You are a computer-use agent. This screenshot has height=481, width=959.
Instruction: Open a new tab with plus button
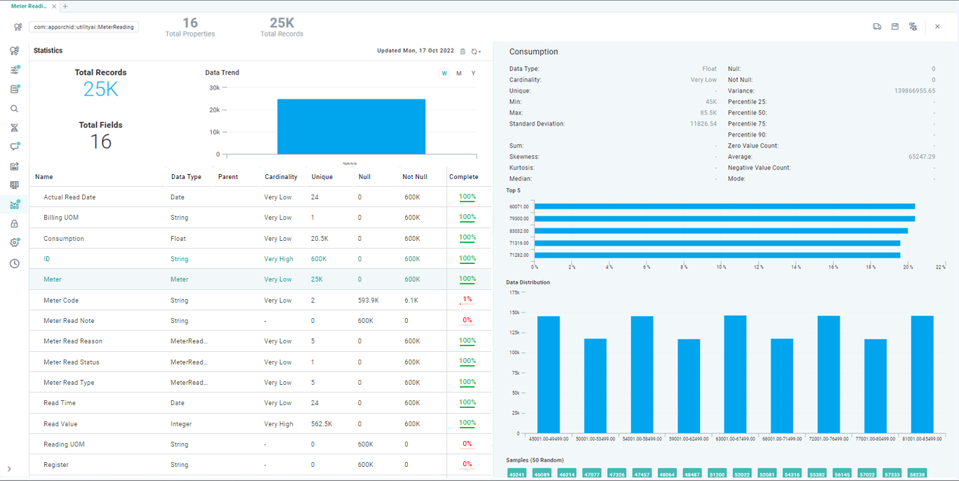coord(65,6)
